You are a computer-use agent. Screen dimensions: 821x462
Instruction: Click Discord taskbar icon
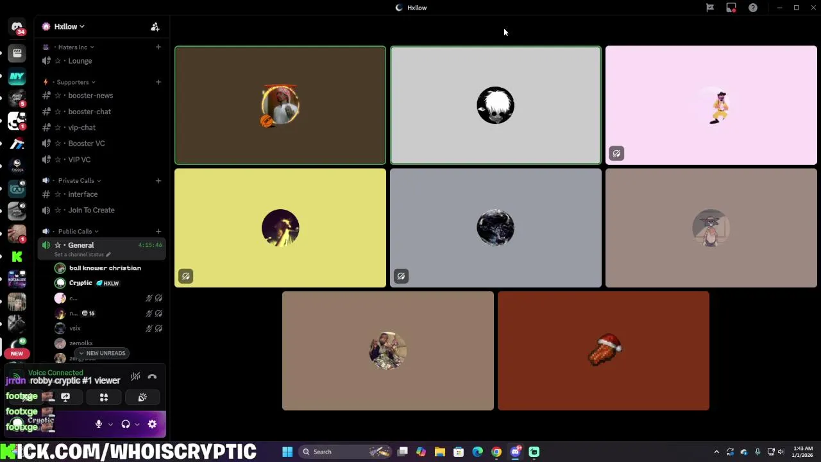tap(515, 452)
